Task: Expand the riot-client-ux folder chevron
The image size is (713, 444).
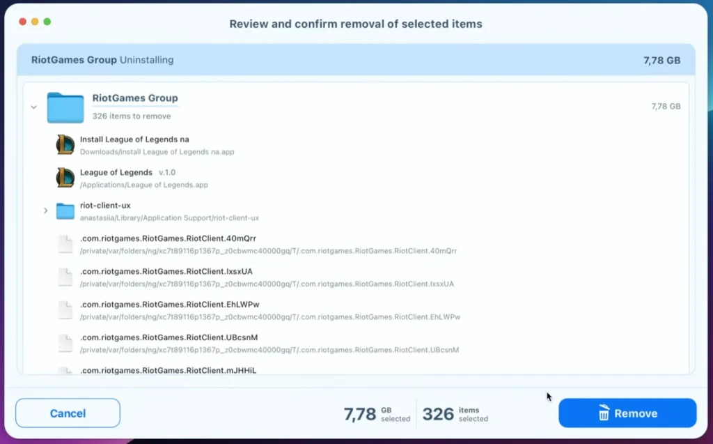Action: click(46, 210)
